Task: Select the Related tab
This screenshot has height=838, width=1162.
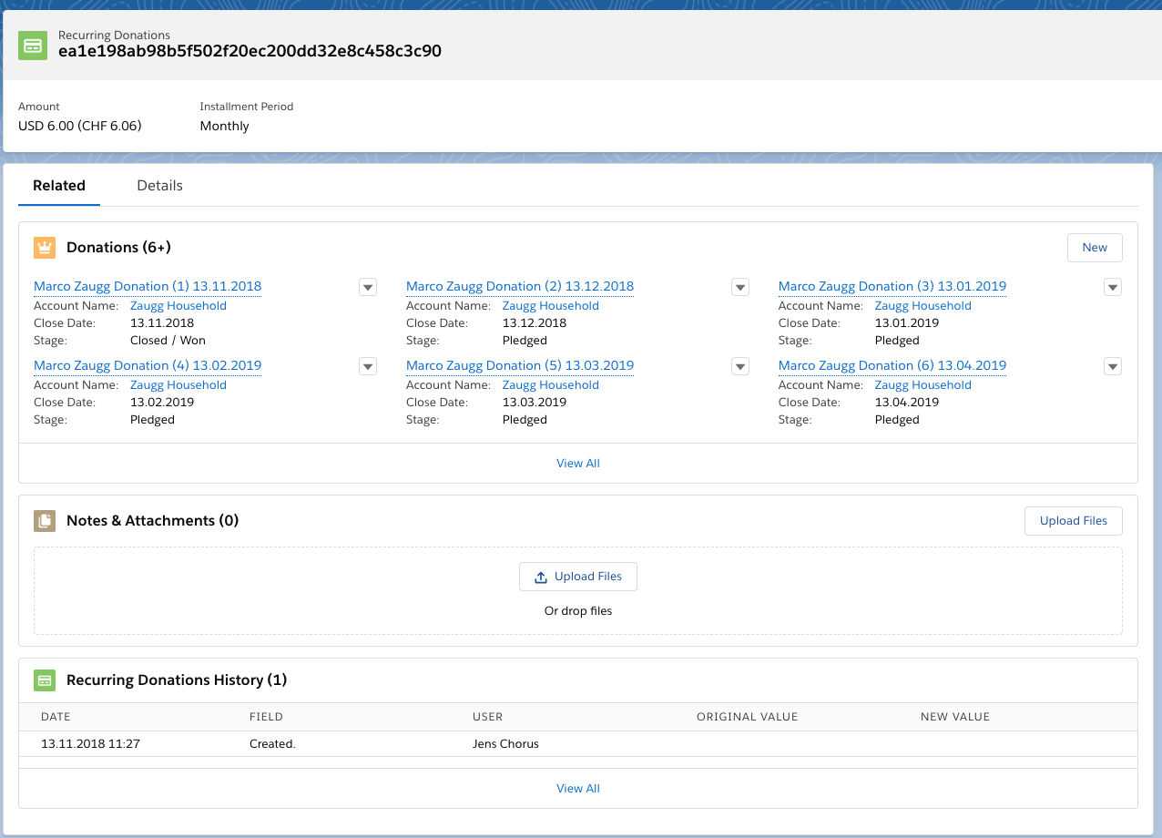Action: click(59, 186)
